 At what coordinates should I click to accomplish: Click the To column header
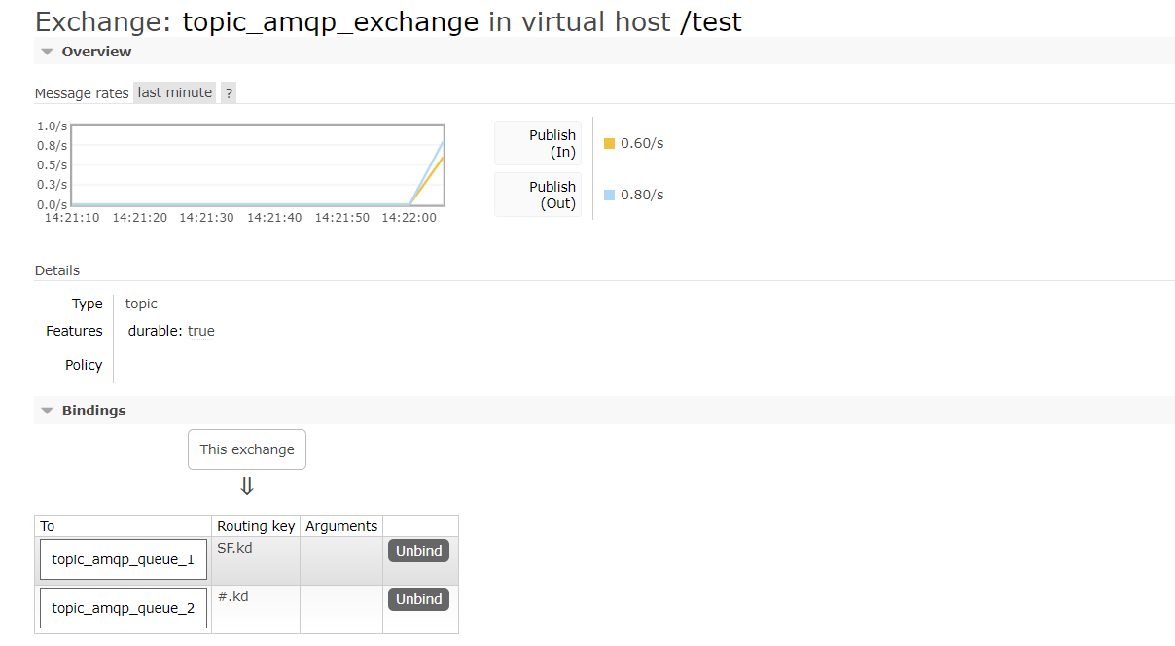(x=47, y=525)
